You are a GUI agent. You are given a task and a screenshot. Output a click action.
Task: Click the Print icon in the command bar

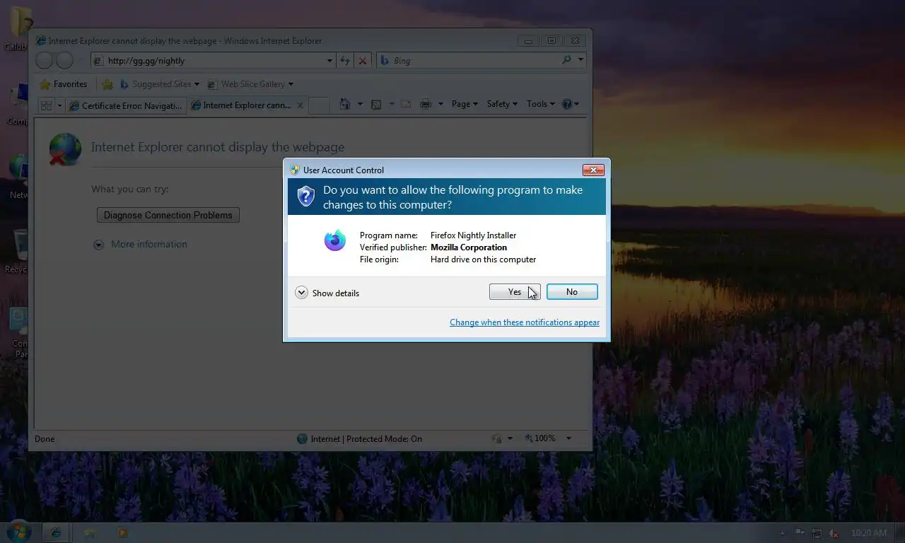tap(426, 104)
